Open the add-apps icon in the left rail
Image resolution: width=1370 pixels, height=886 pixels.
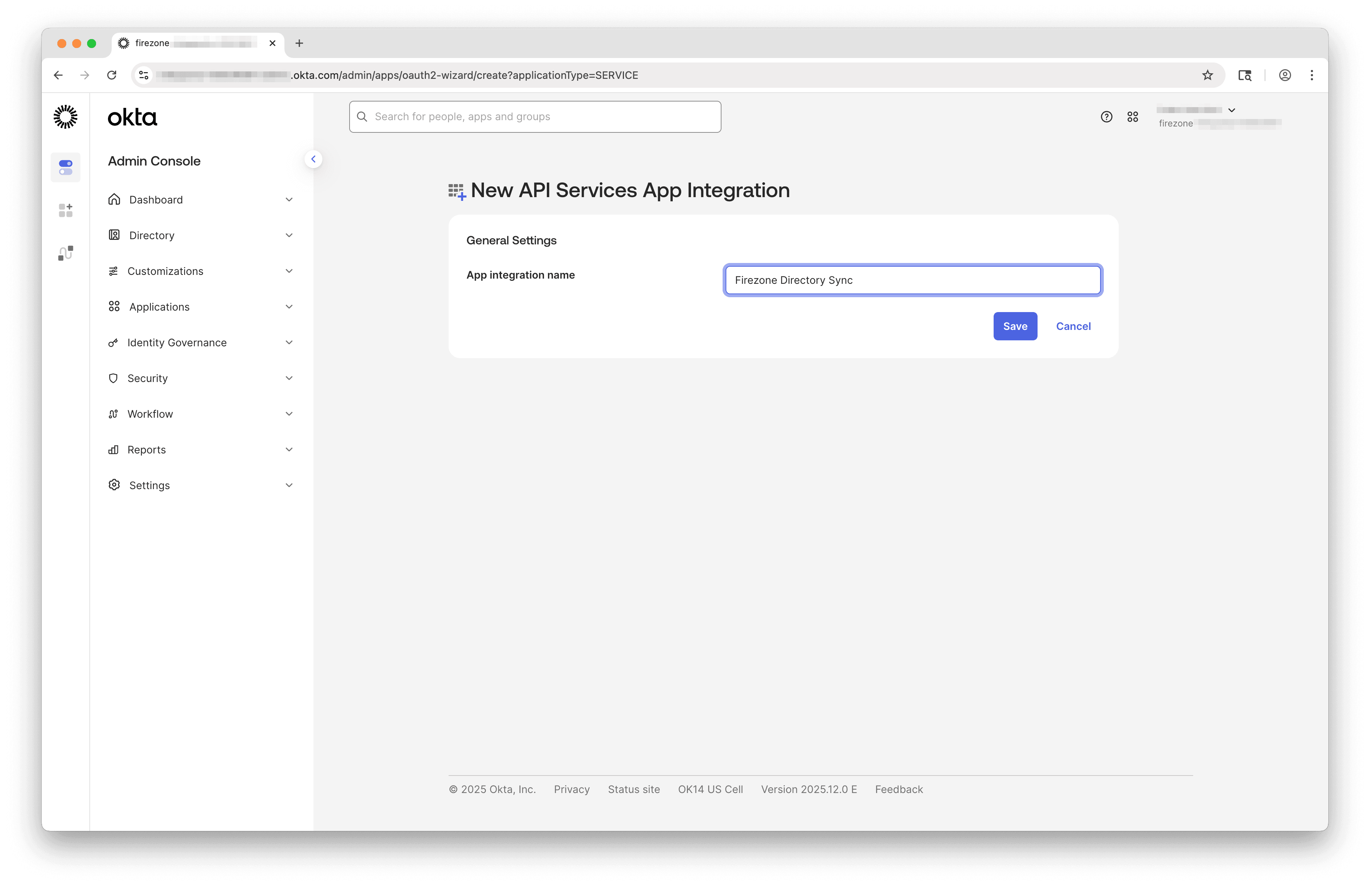65,210
